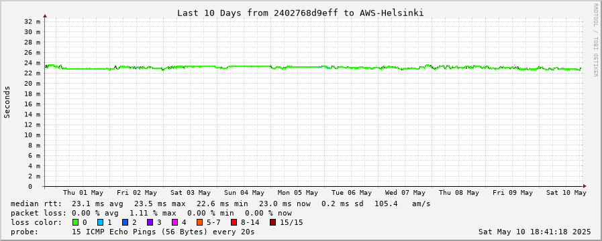Click the blue loss color 2 swatch
Screen dimensions: 602x241
[x=125, y=222]
